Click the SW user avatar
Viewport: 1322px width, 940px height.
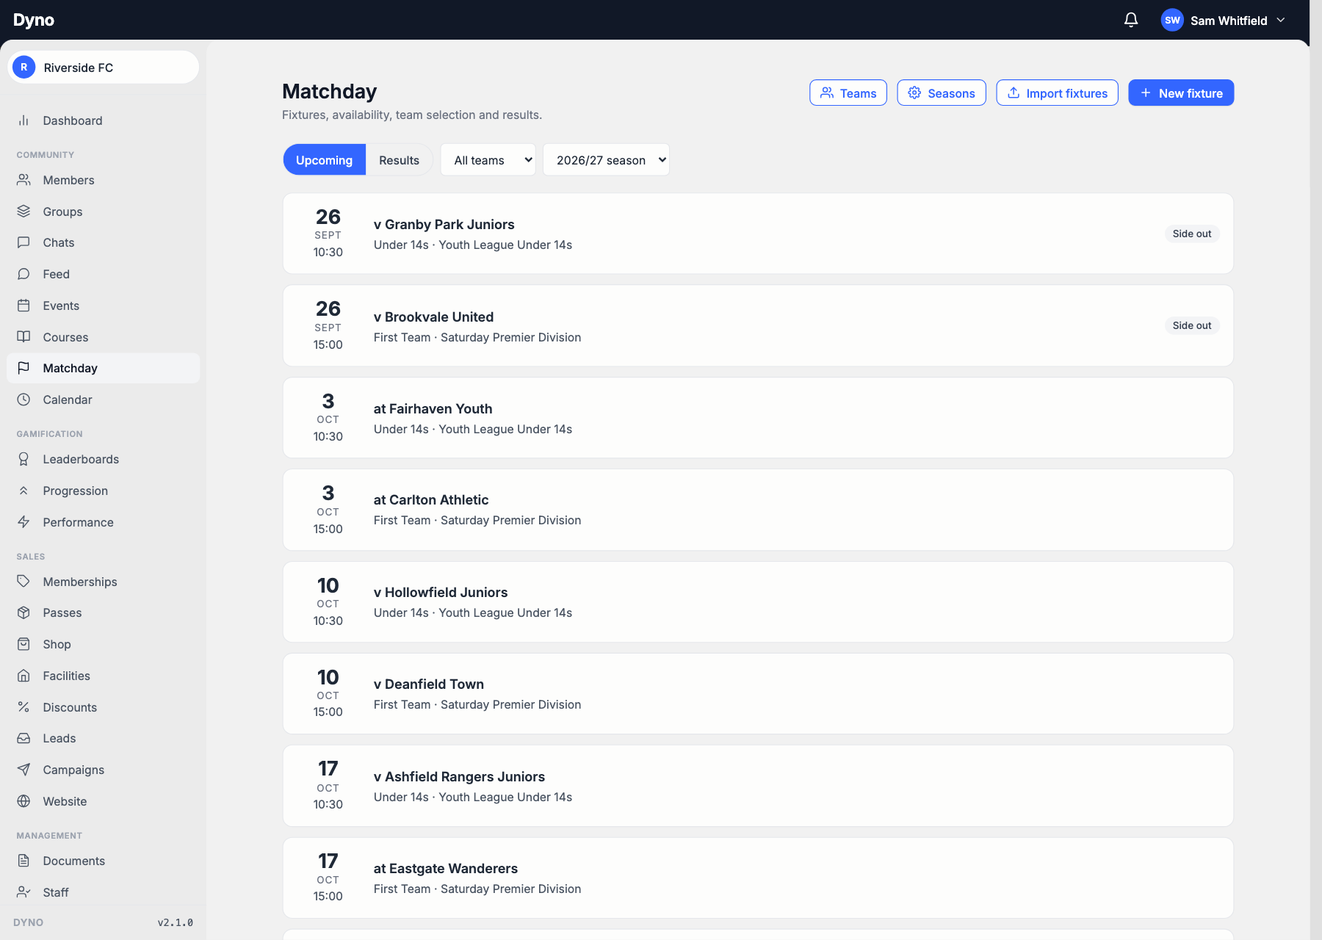[1172, 20]
